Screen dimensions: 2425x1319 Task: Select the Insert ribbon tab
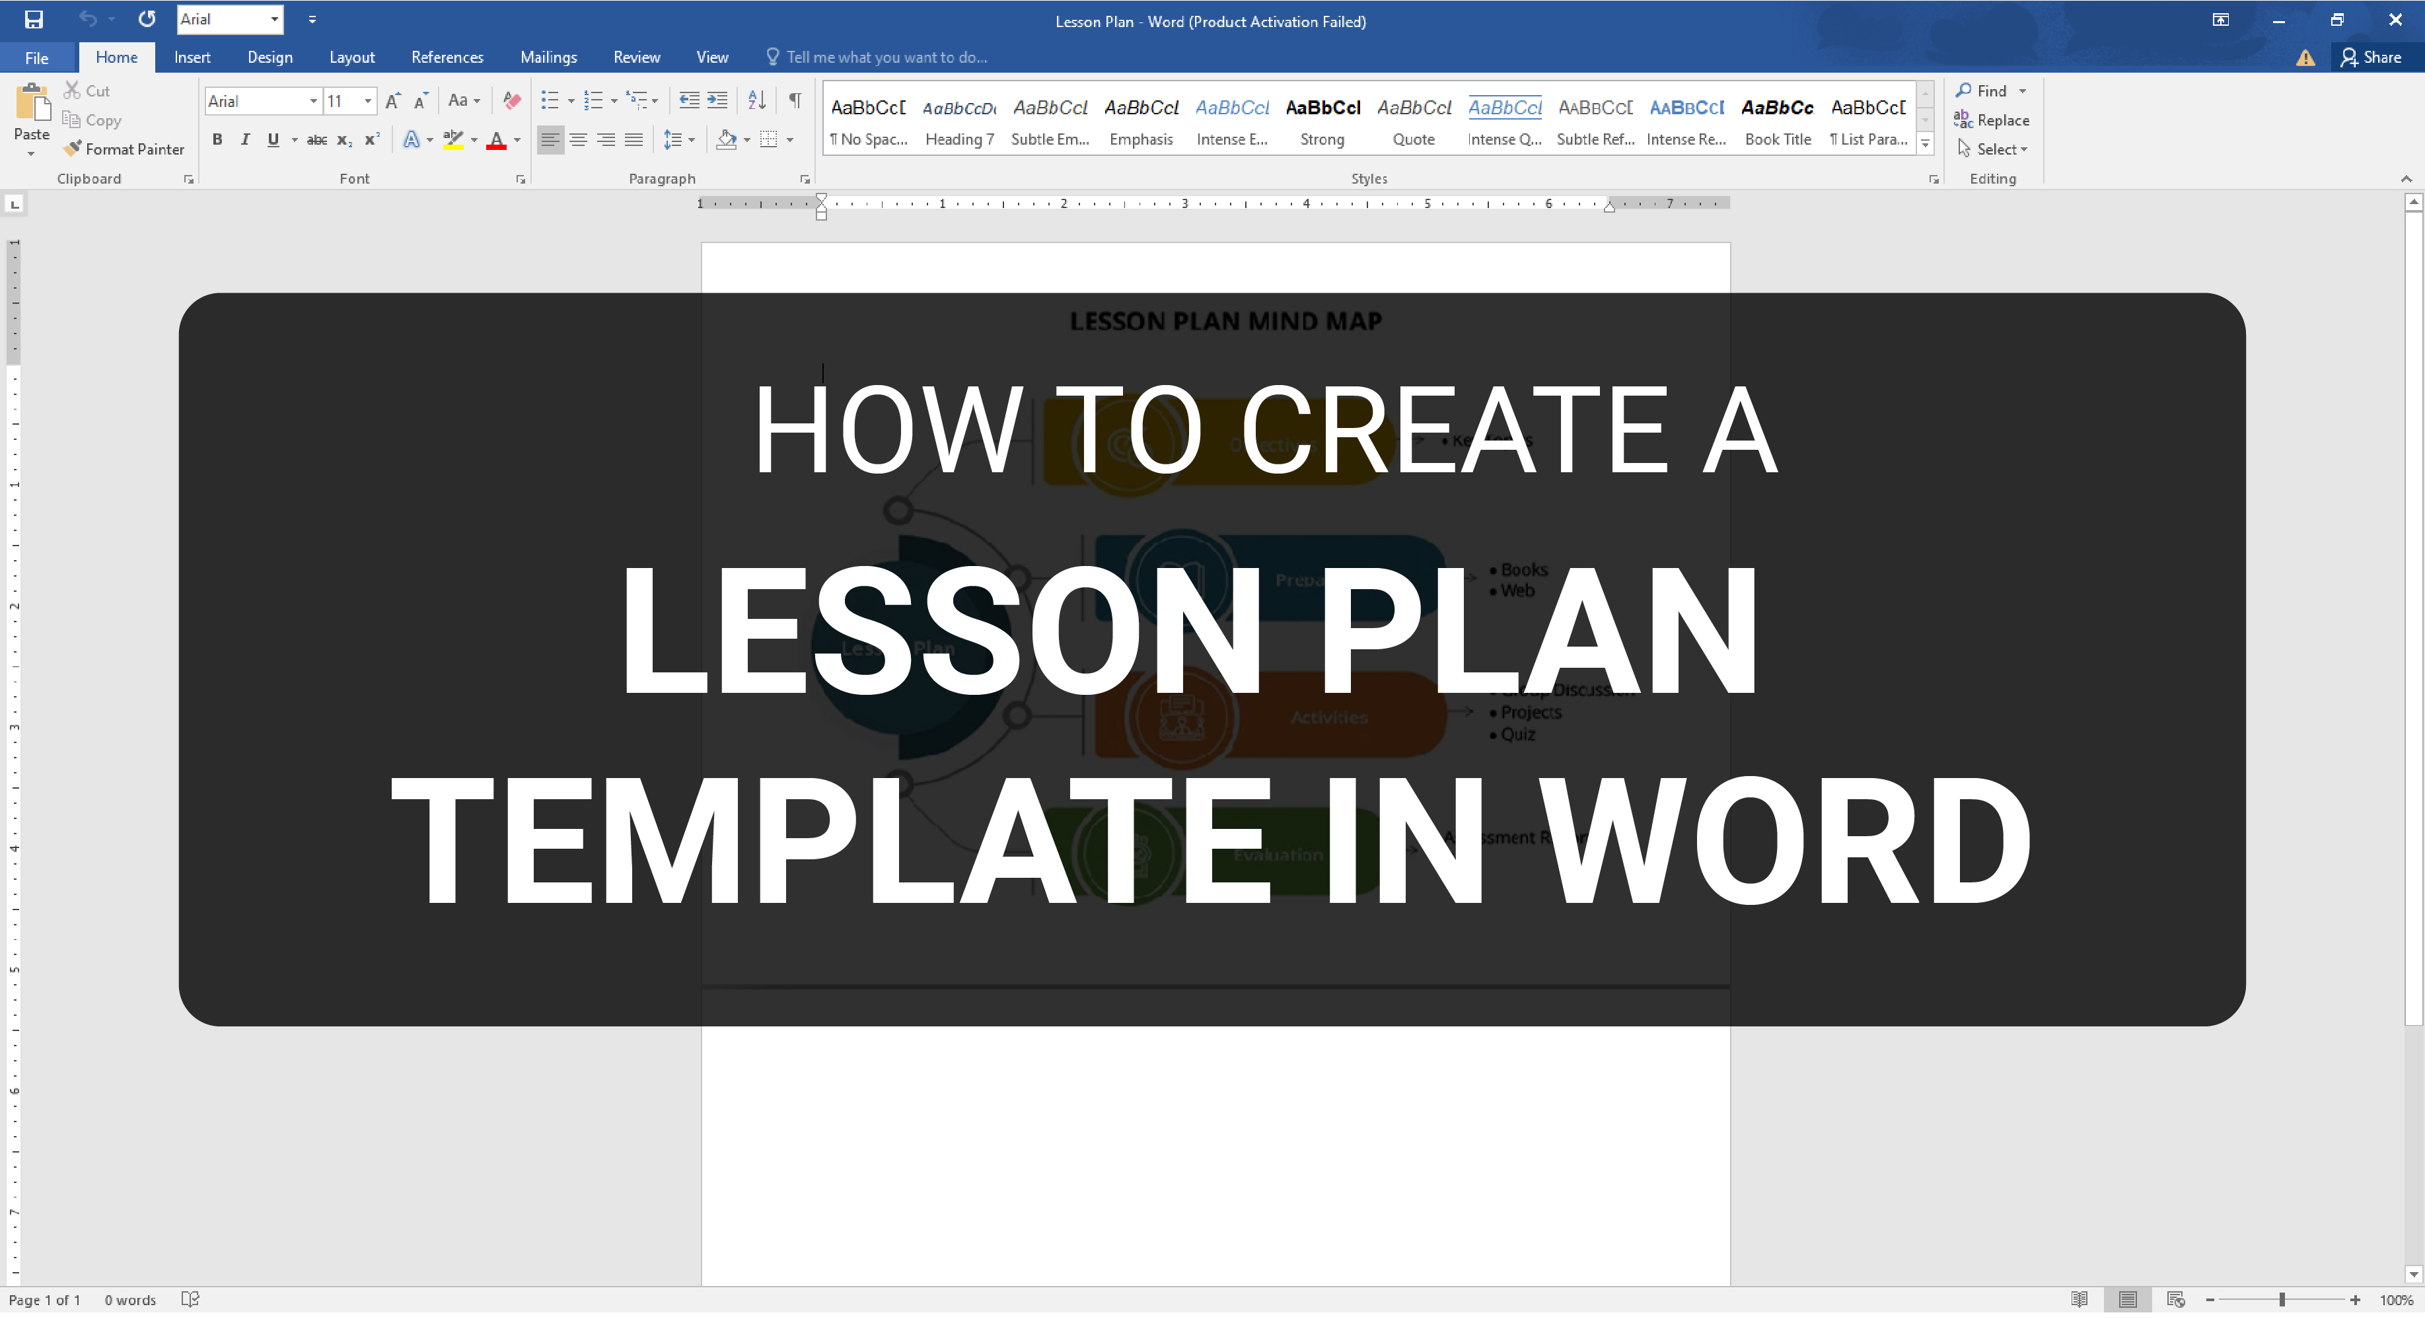(194, 55)
